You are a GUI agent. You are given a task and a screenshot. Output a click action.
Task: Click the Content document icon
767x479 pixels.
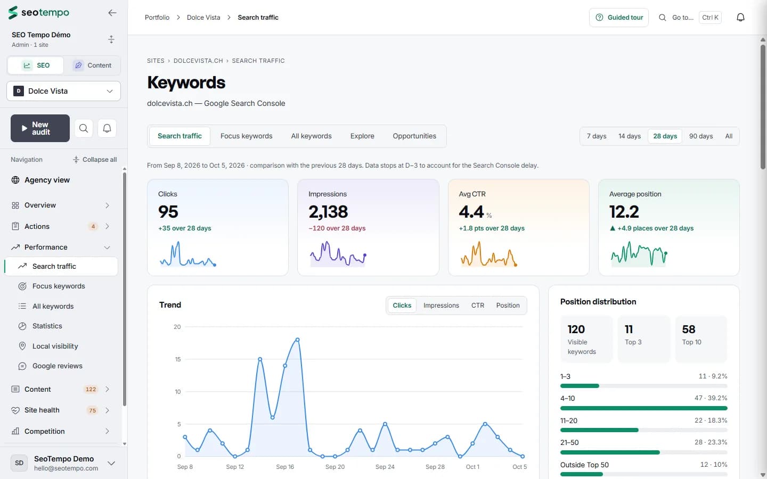pos(15,389)
